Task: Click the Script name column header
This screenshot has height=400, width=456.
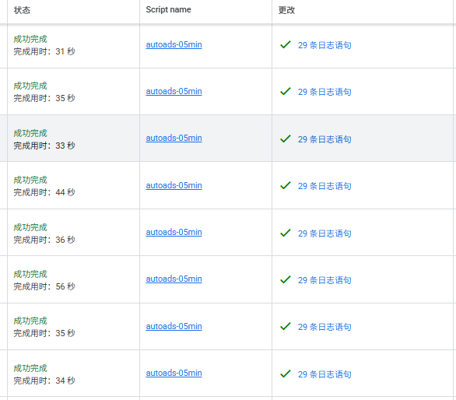Action: pos(168,9)
